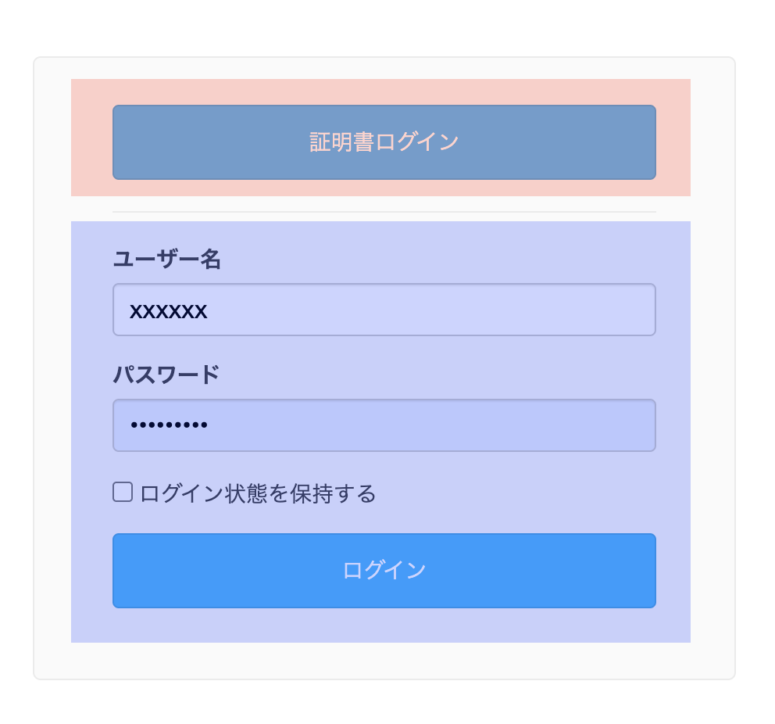Click the xxxxxx text in username box

pyautogui.click(x=168, y=310)
